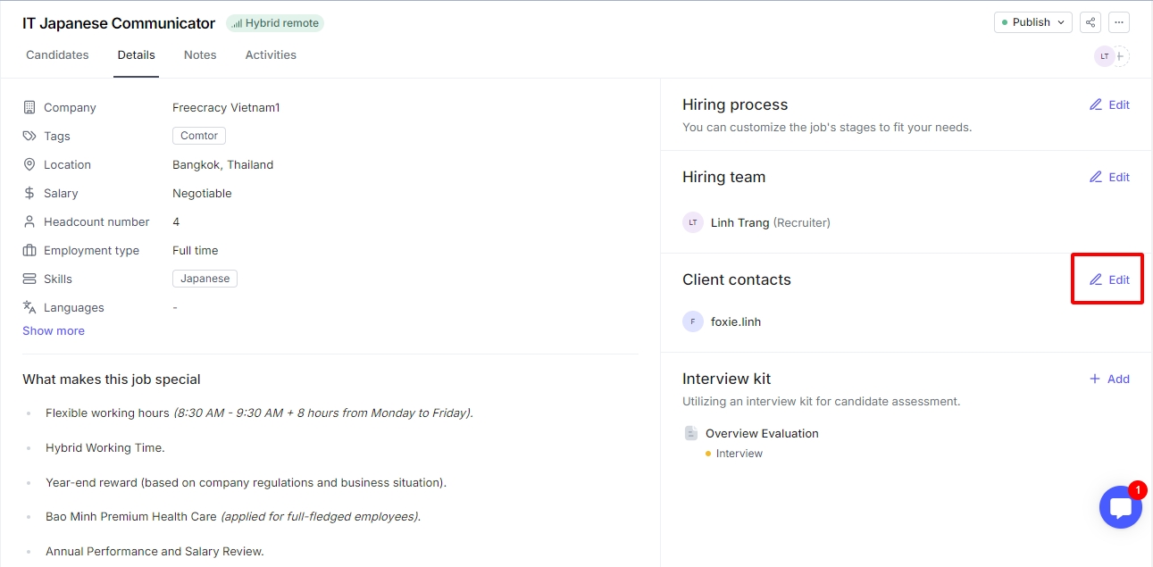Image resolution: width=1153 pixels, height=567 pixels.
Task: Click the Linh Trang recruiter avatar
Action: click(x=692, y=222)
